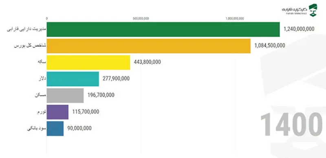326x158 pixels.
Task: Click the label مدیریت دارایی فارابی
Action: [26, 29]
